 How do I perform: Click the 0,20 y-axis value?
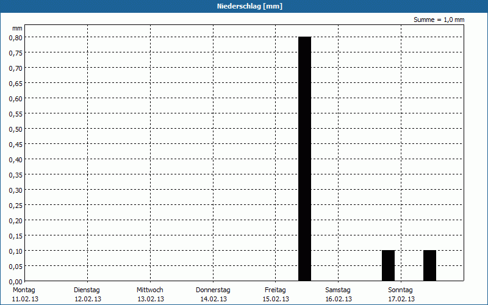coord(16,221)
